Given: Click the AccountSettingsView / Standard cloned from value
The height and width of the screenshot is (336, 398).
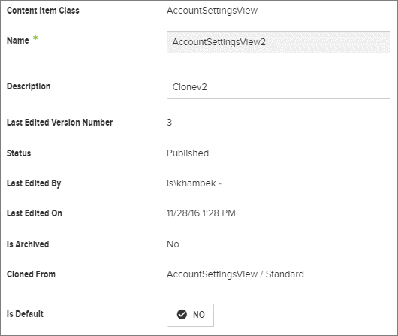Looking at the screenshot, I should tap(235, 274).
